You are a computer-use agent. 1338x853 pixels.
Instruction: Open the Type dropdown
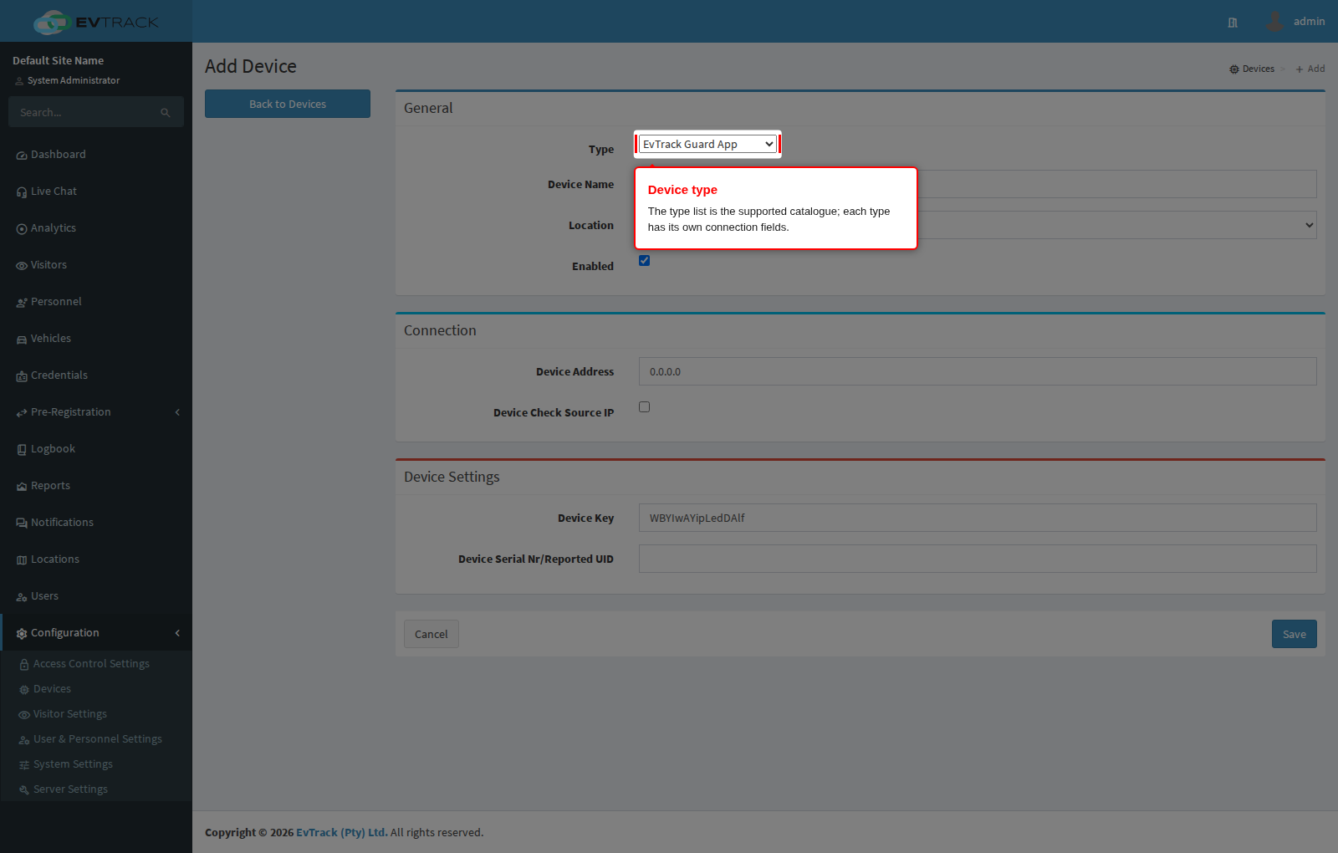[707, 144]
